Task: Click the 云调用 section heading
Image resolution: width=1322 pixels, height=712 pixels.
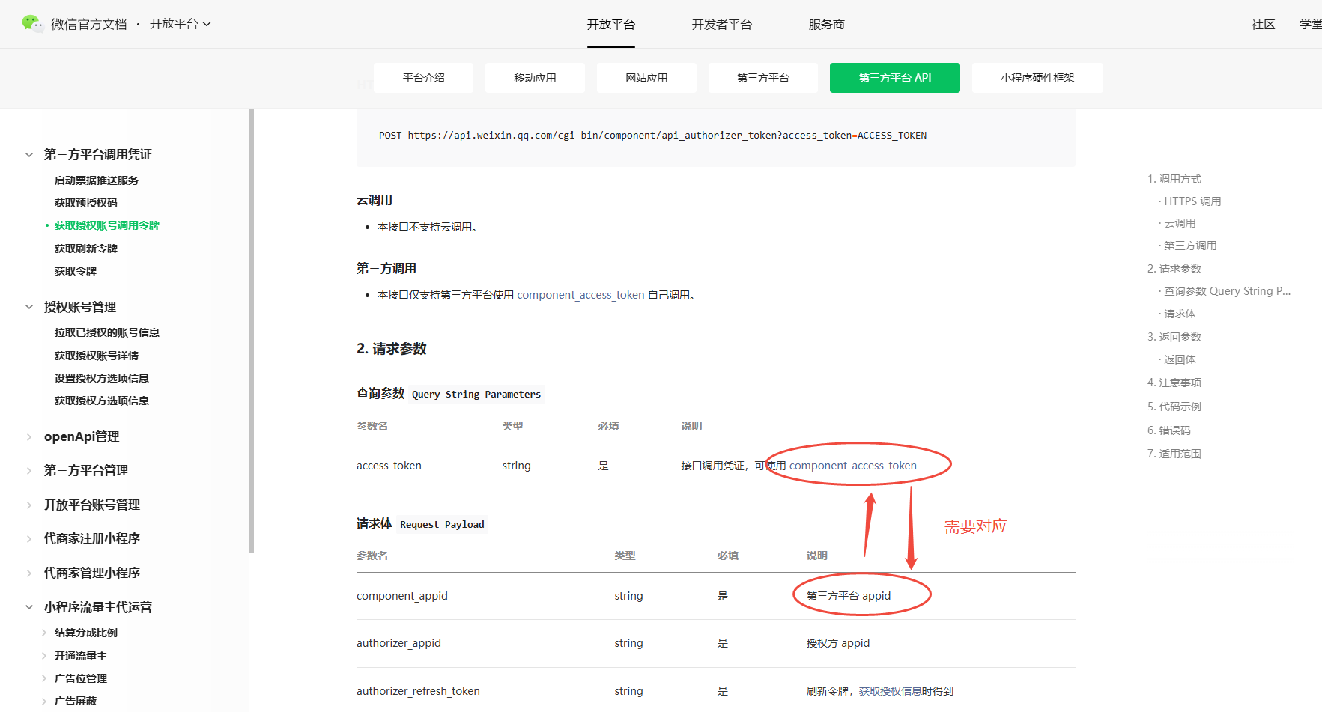Action: coord(375,201)
